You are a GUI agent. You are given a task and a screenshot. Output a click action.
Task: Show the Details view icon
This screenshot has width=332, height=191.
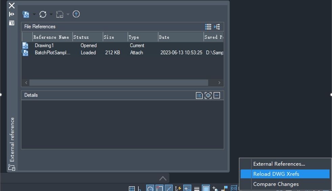(x=199, y=95)
